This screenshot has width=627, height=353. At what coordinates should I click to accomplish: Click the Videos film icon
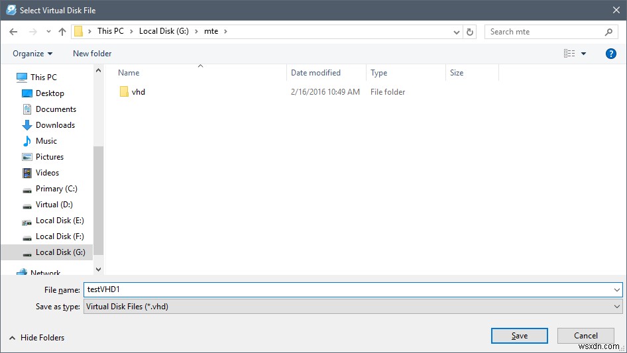[x=27, y=173]
